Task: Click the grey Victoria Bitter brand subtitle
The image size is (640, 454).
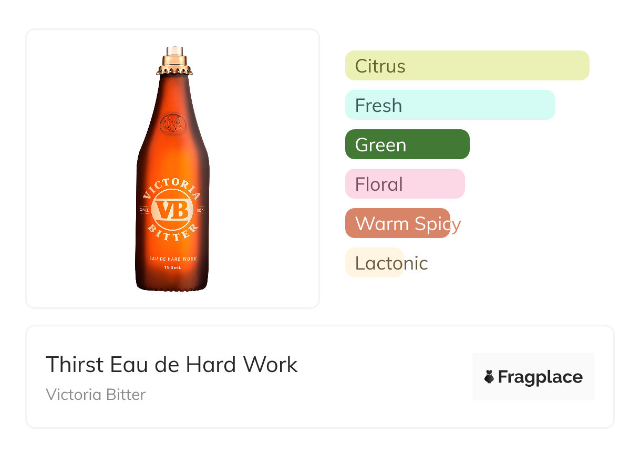Action: click(96, 395)
